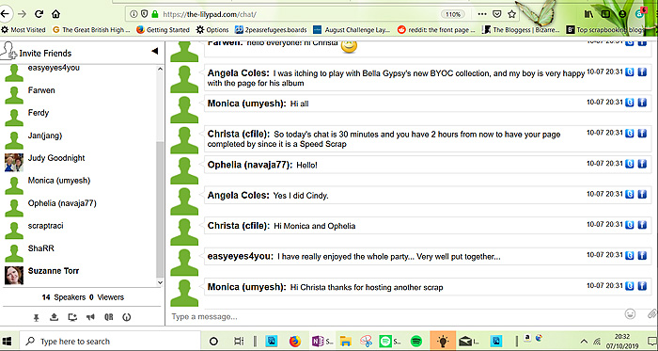
Task: Share Angela Coles' BYOC message on Twitter
Action: [630, 72]
